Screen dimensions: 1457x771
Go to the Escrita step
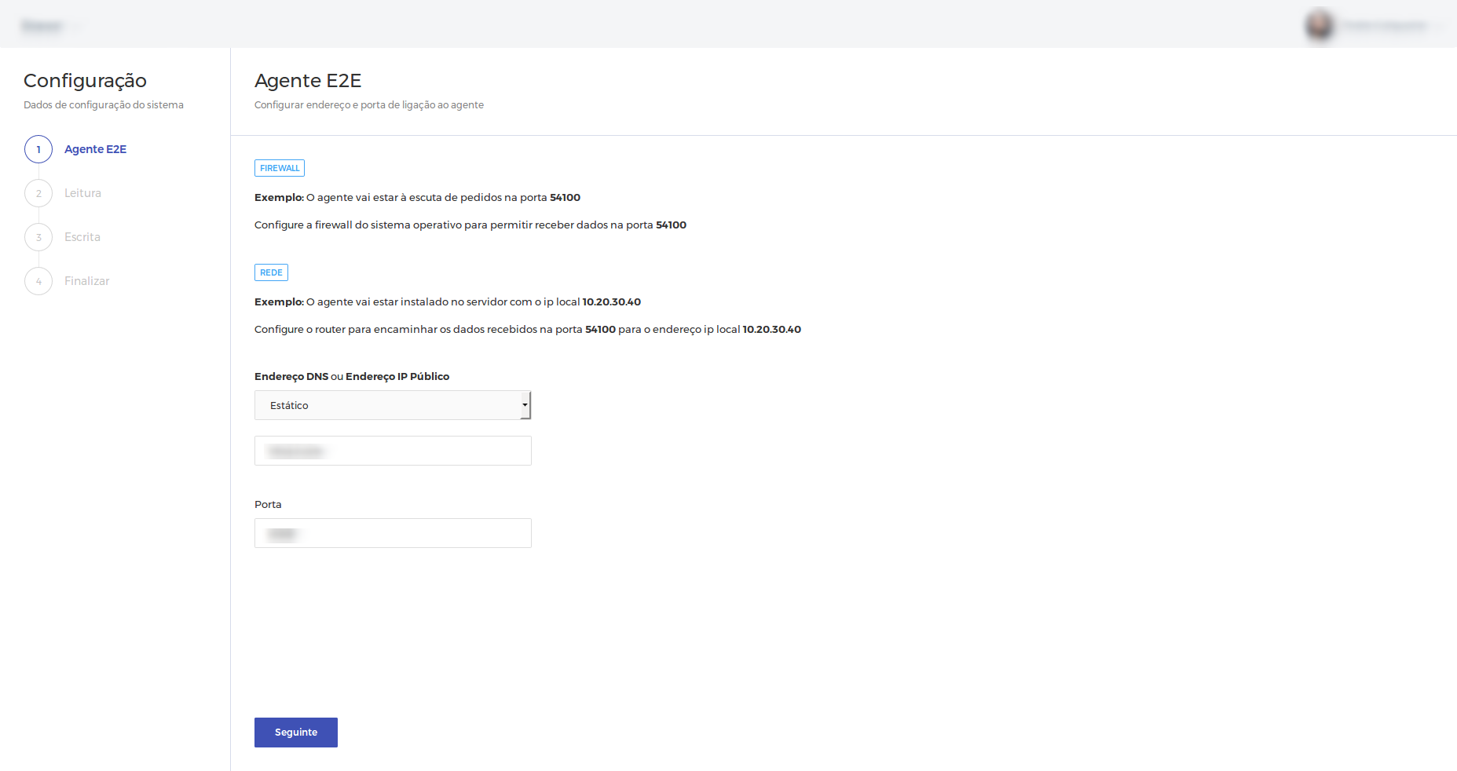[82, 237]
